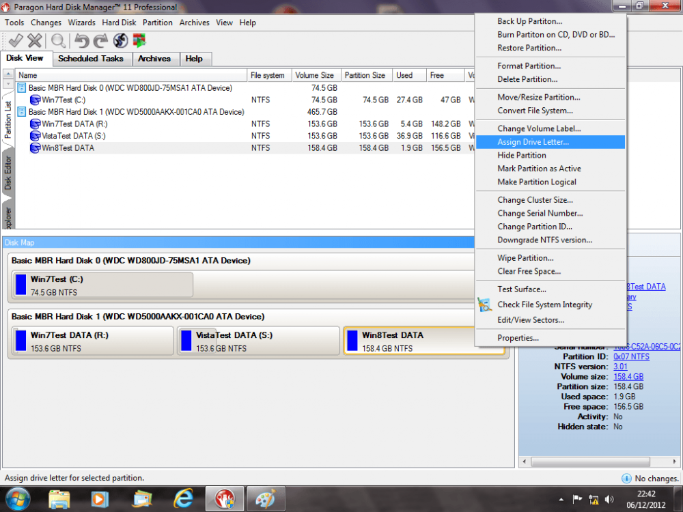Launch Windows Media Player from the taskbar
This screenshot has width=683, height=512.
(x=100, y=499)
